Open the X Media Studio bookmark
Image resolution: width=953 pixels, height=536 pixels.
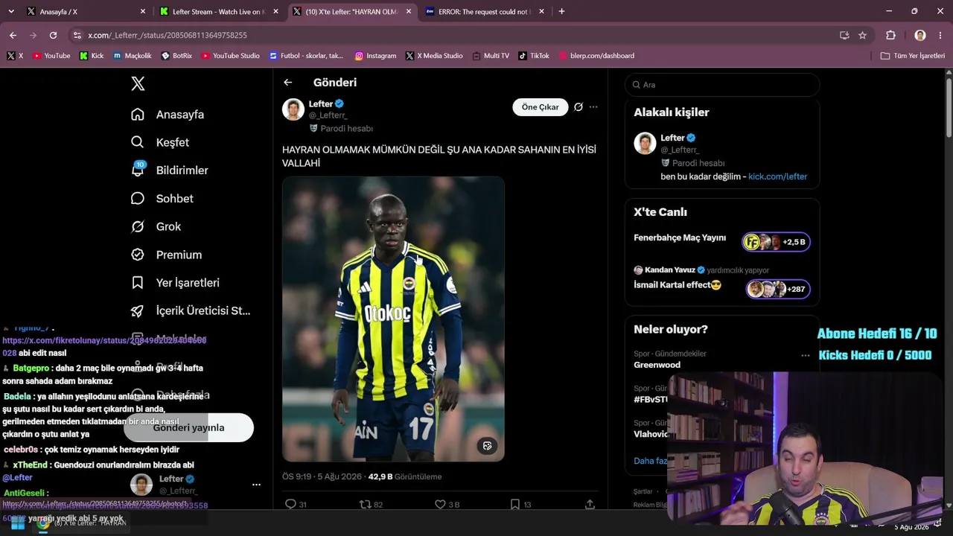coord(434,56)
